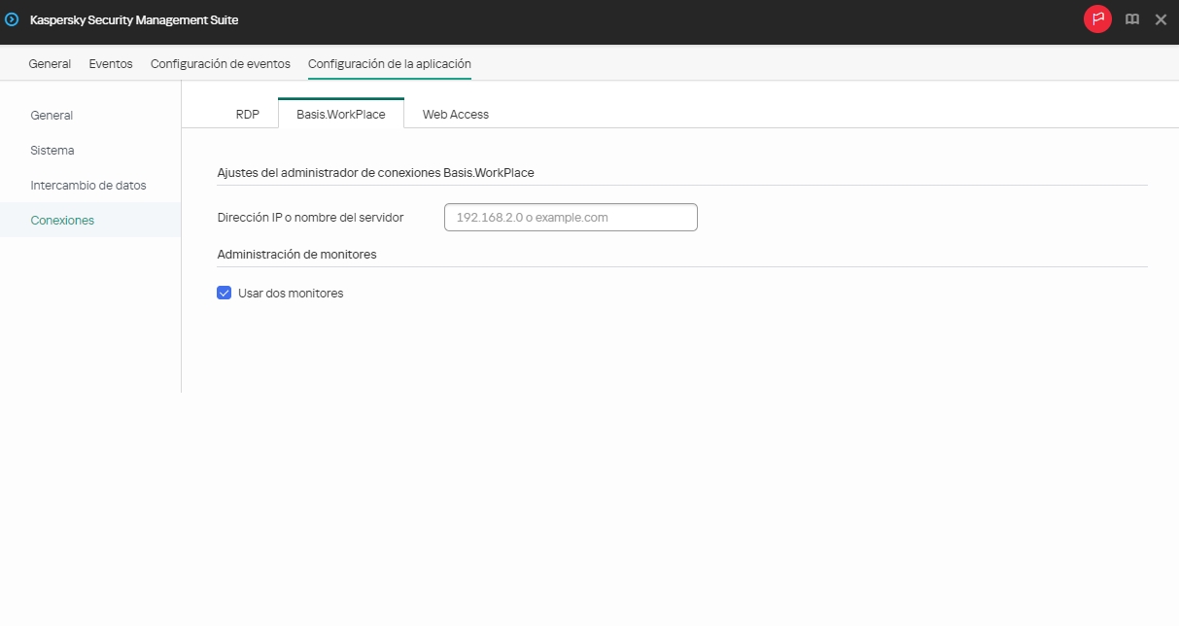Viewport: 1179px width, 626px height.
Task: Close the window with the X icon
Action: click(1162, 18)
